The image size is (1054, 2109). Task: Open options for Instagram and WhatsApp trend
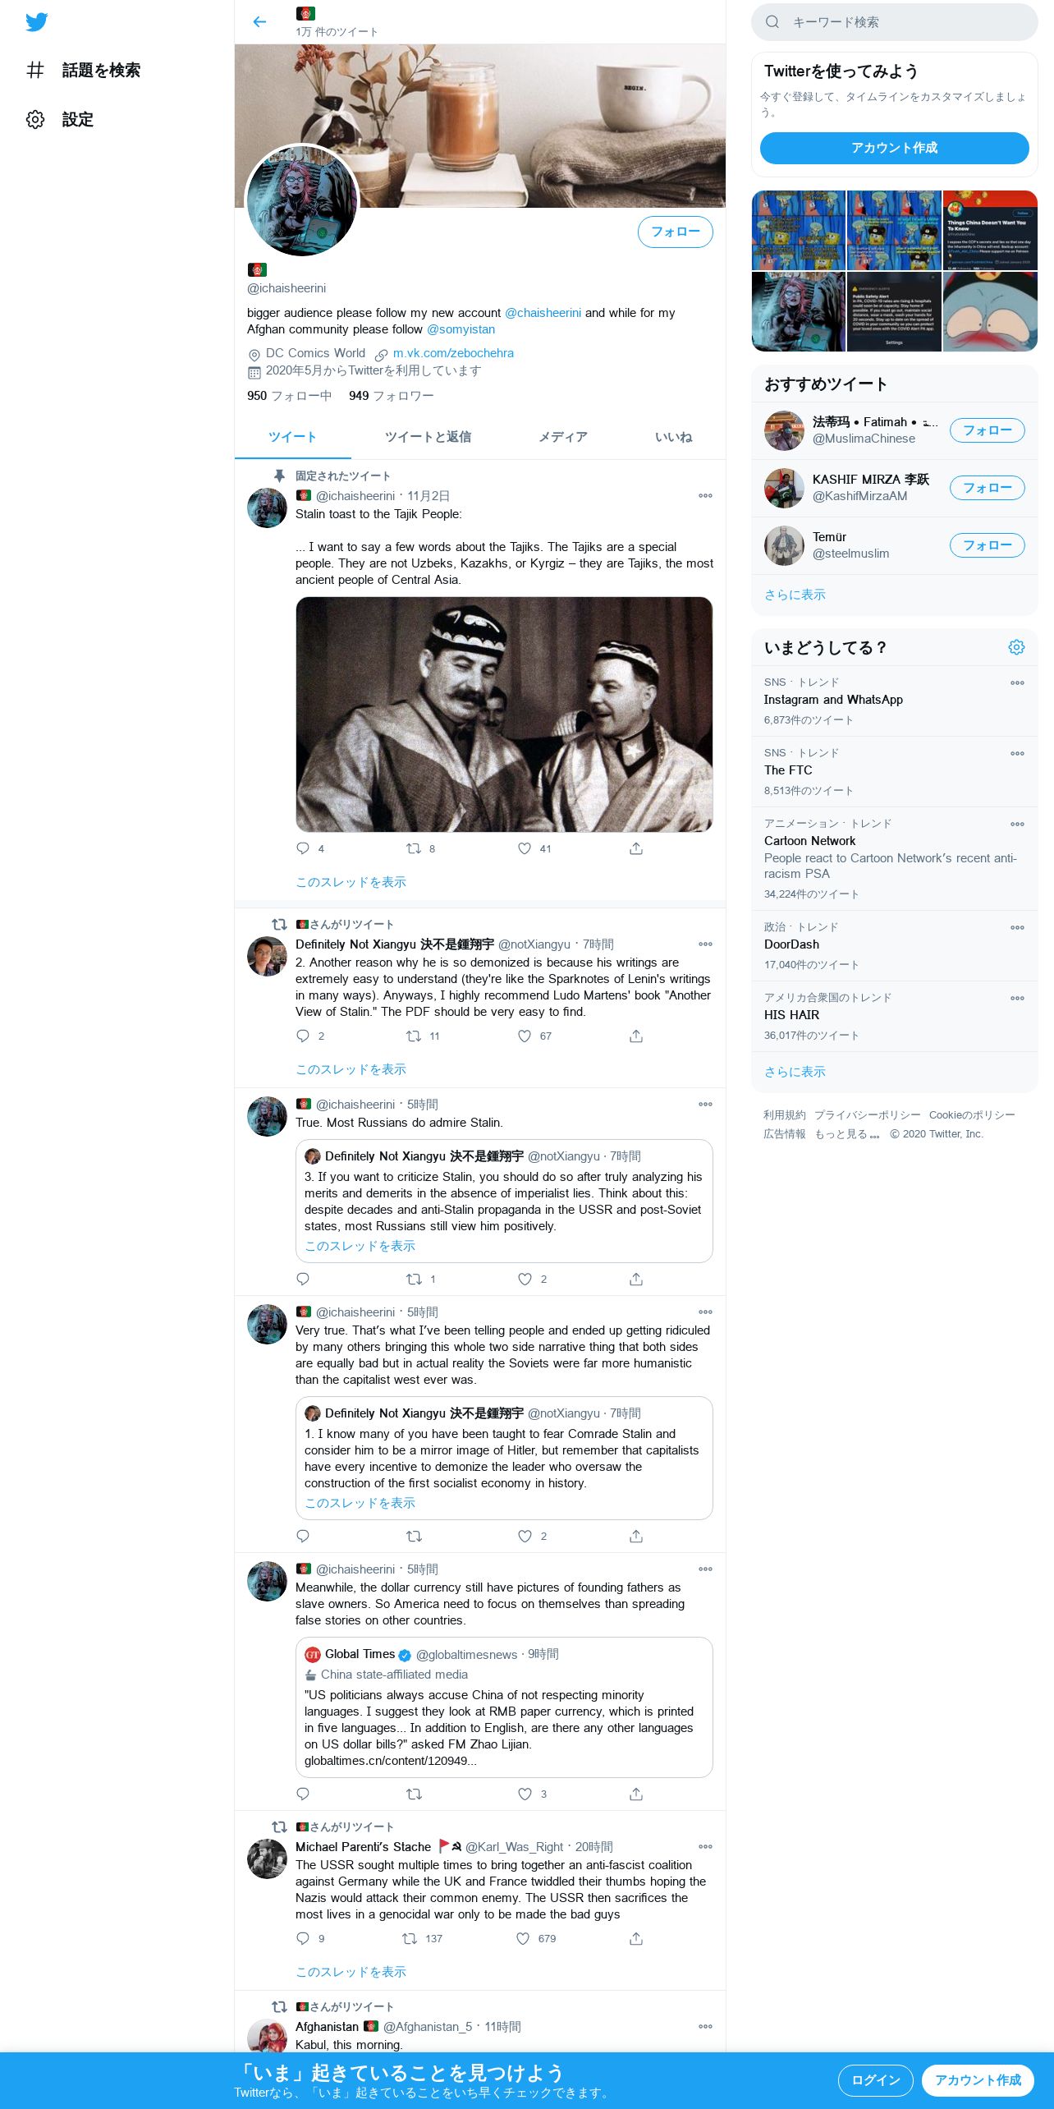1017,683
